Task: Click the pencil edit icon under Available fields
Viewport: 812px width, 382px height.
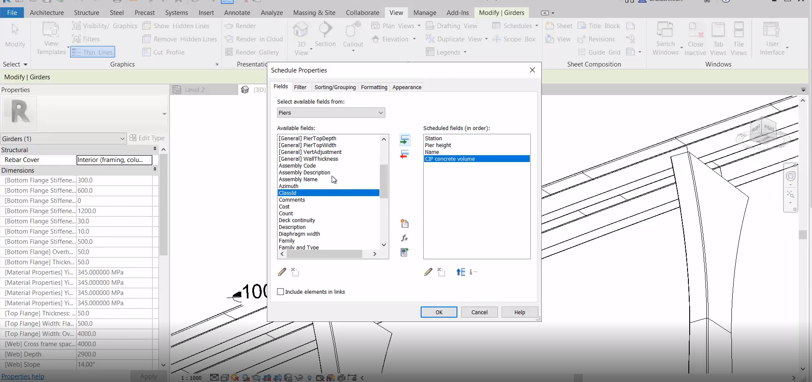Action: (282, 272)
